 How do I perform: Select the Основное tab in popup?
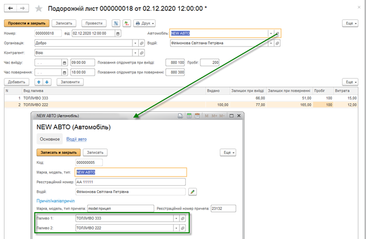coord(49,139)
